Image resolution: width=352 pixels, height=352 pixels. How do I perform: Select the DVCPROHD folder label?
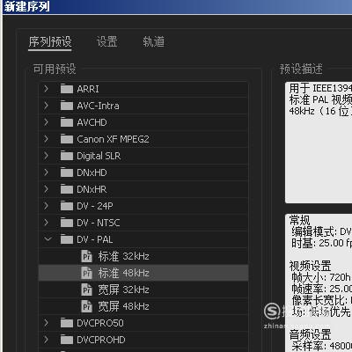coord(101,340)
